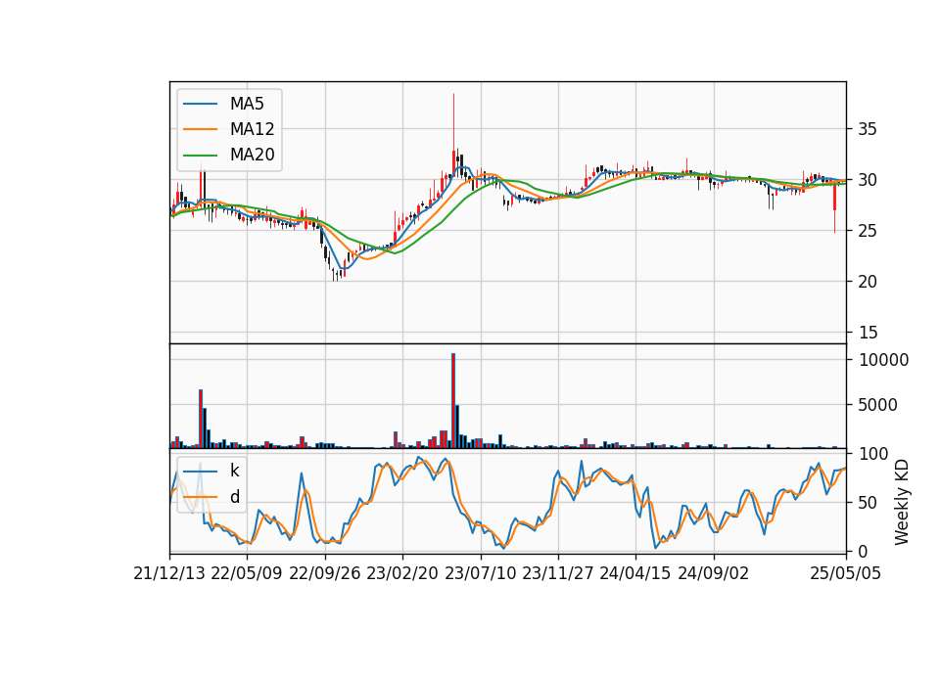Click the blue MA5 legend line
940x675 pixels.
click(200, 104)
